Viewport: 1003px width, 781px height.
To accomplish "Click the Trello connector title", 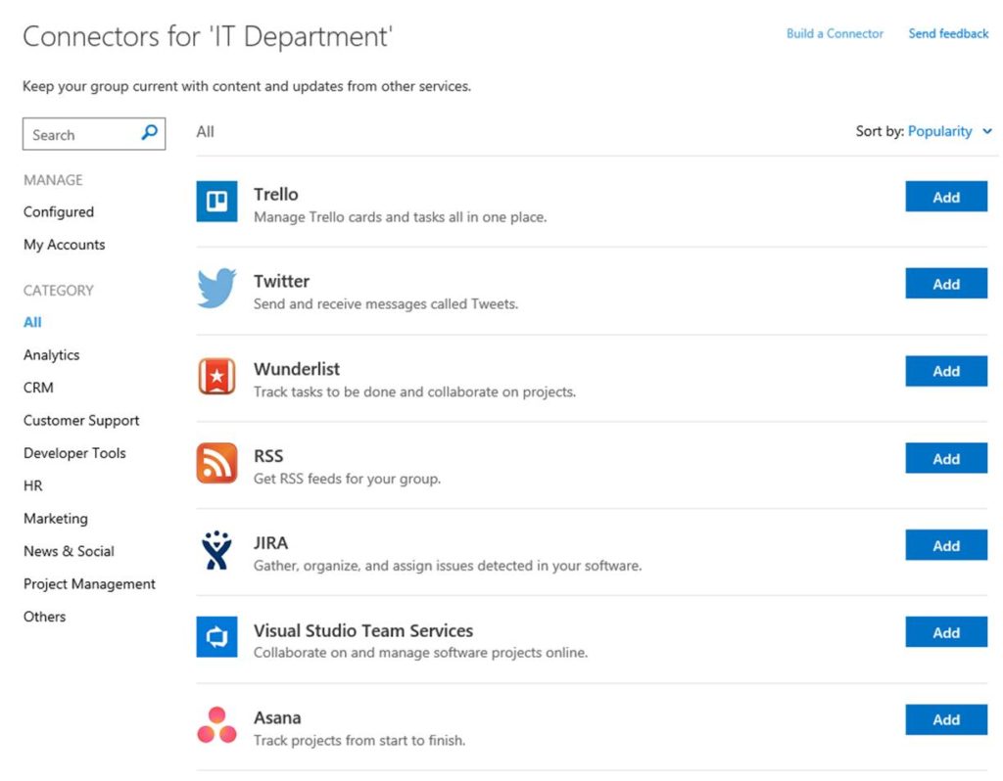I will 275,195.
